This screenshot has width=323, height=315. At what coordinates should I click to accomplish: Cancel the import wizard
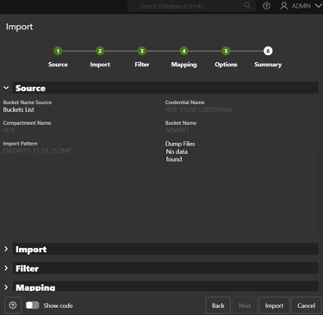[307, 306]
